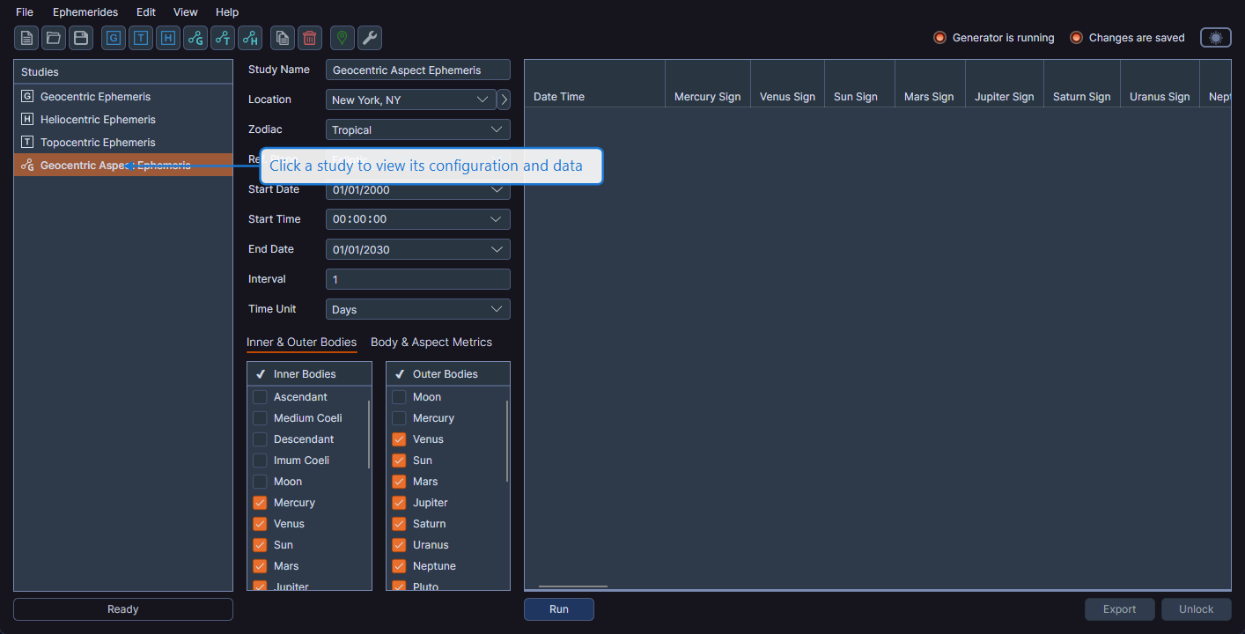Image resolution: width=1245 pixels, height=634 pixels.
Task: Click the green location pin icon
Action: click(x=343, y=38)
